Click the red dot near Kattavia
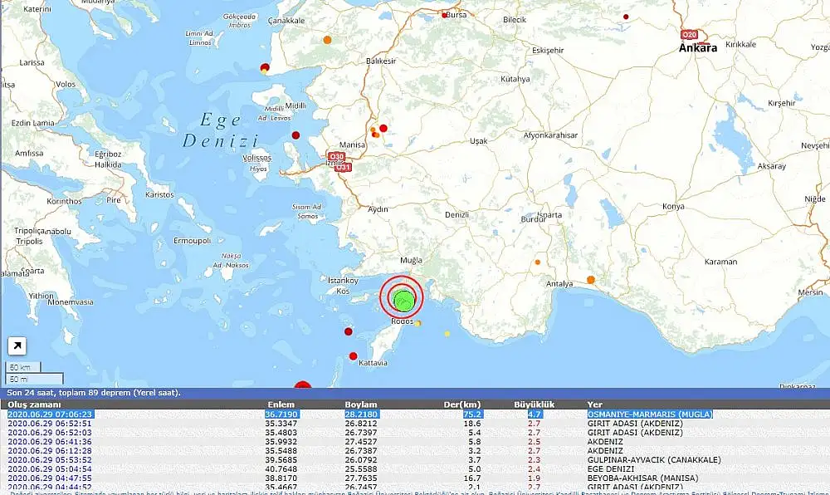 pos(353,356)
